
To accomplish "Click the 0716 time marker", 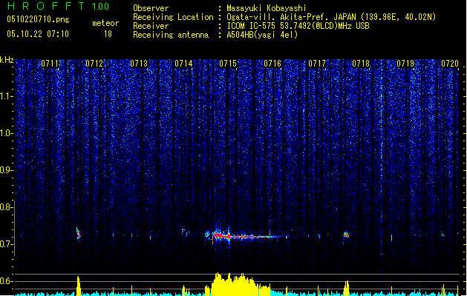I will tap(272, 64).
